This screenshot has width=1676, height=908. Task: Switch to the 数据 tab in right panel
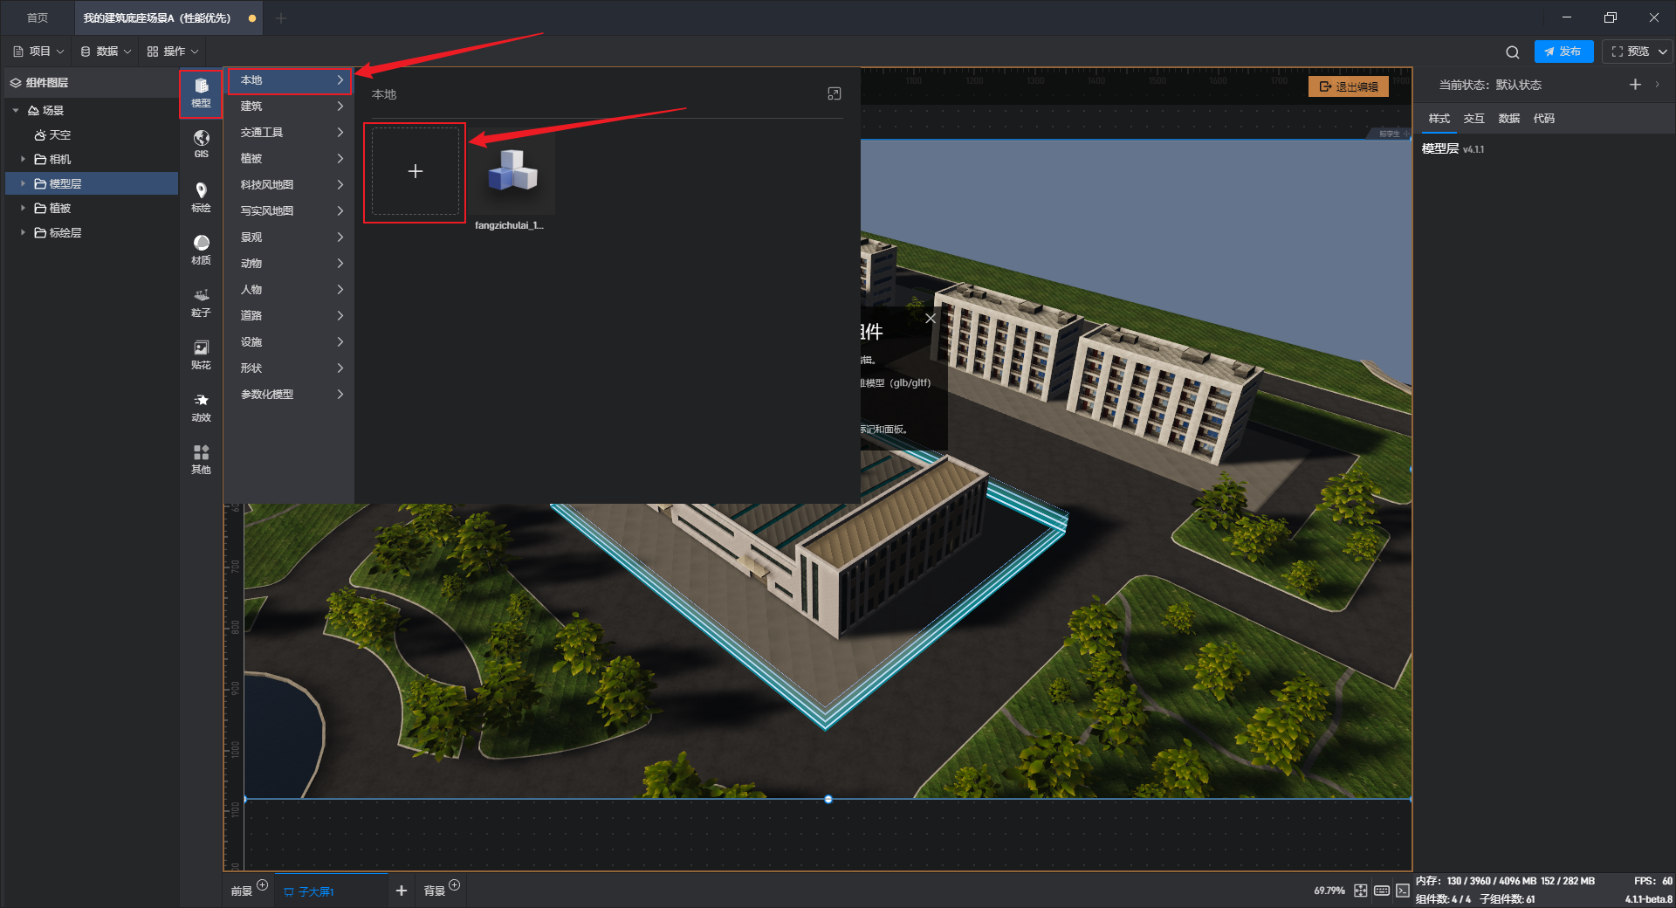pyautogui.click(x=1508, y=119)
